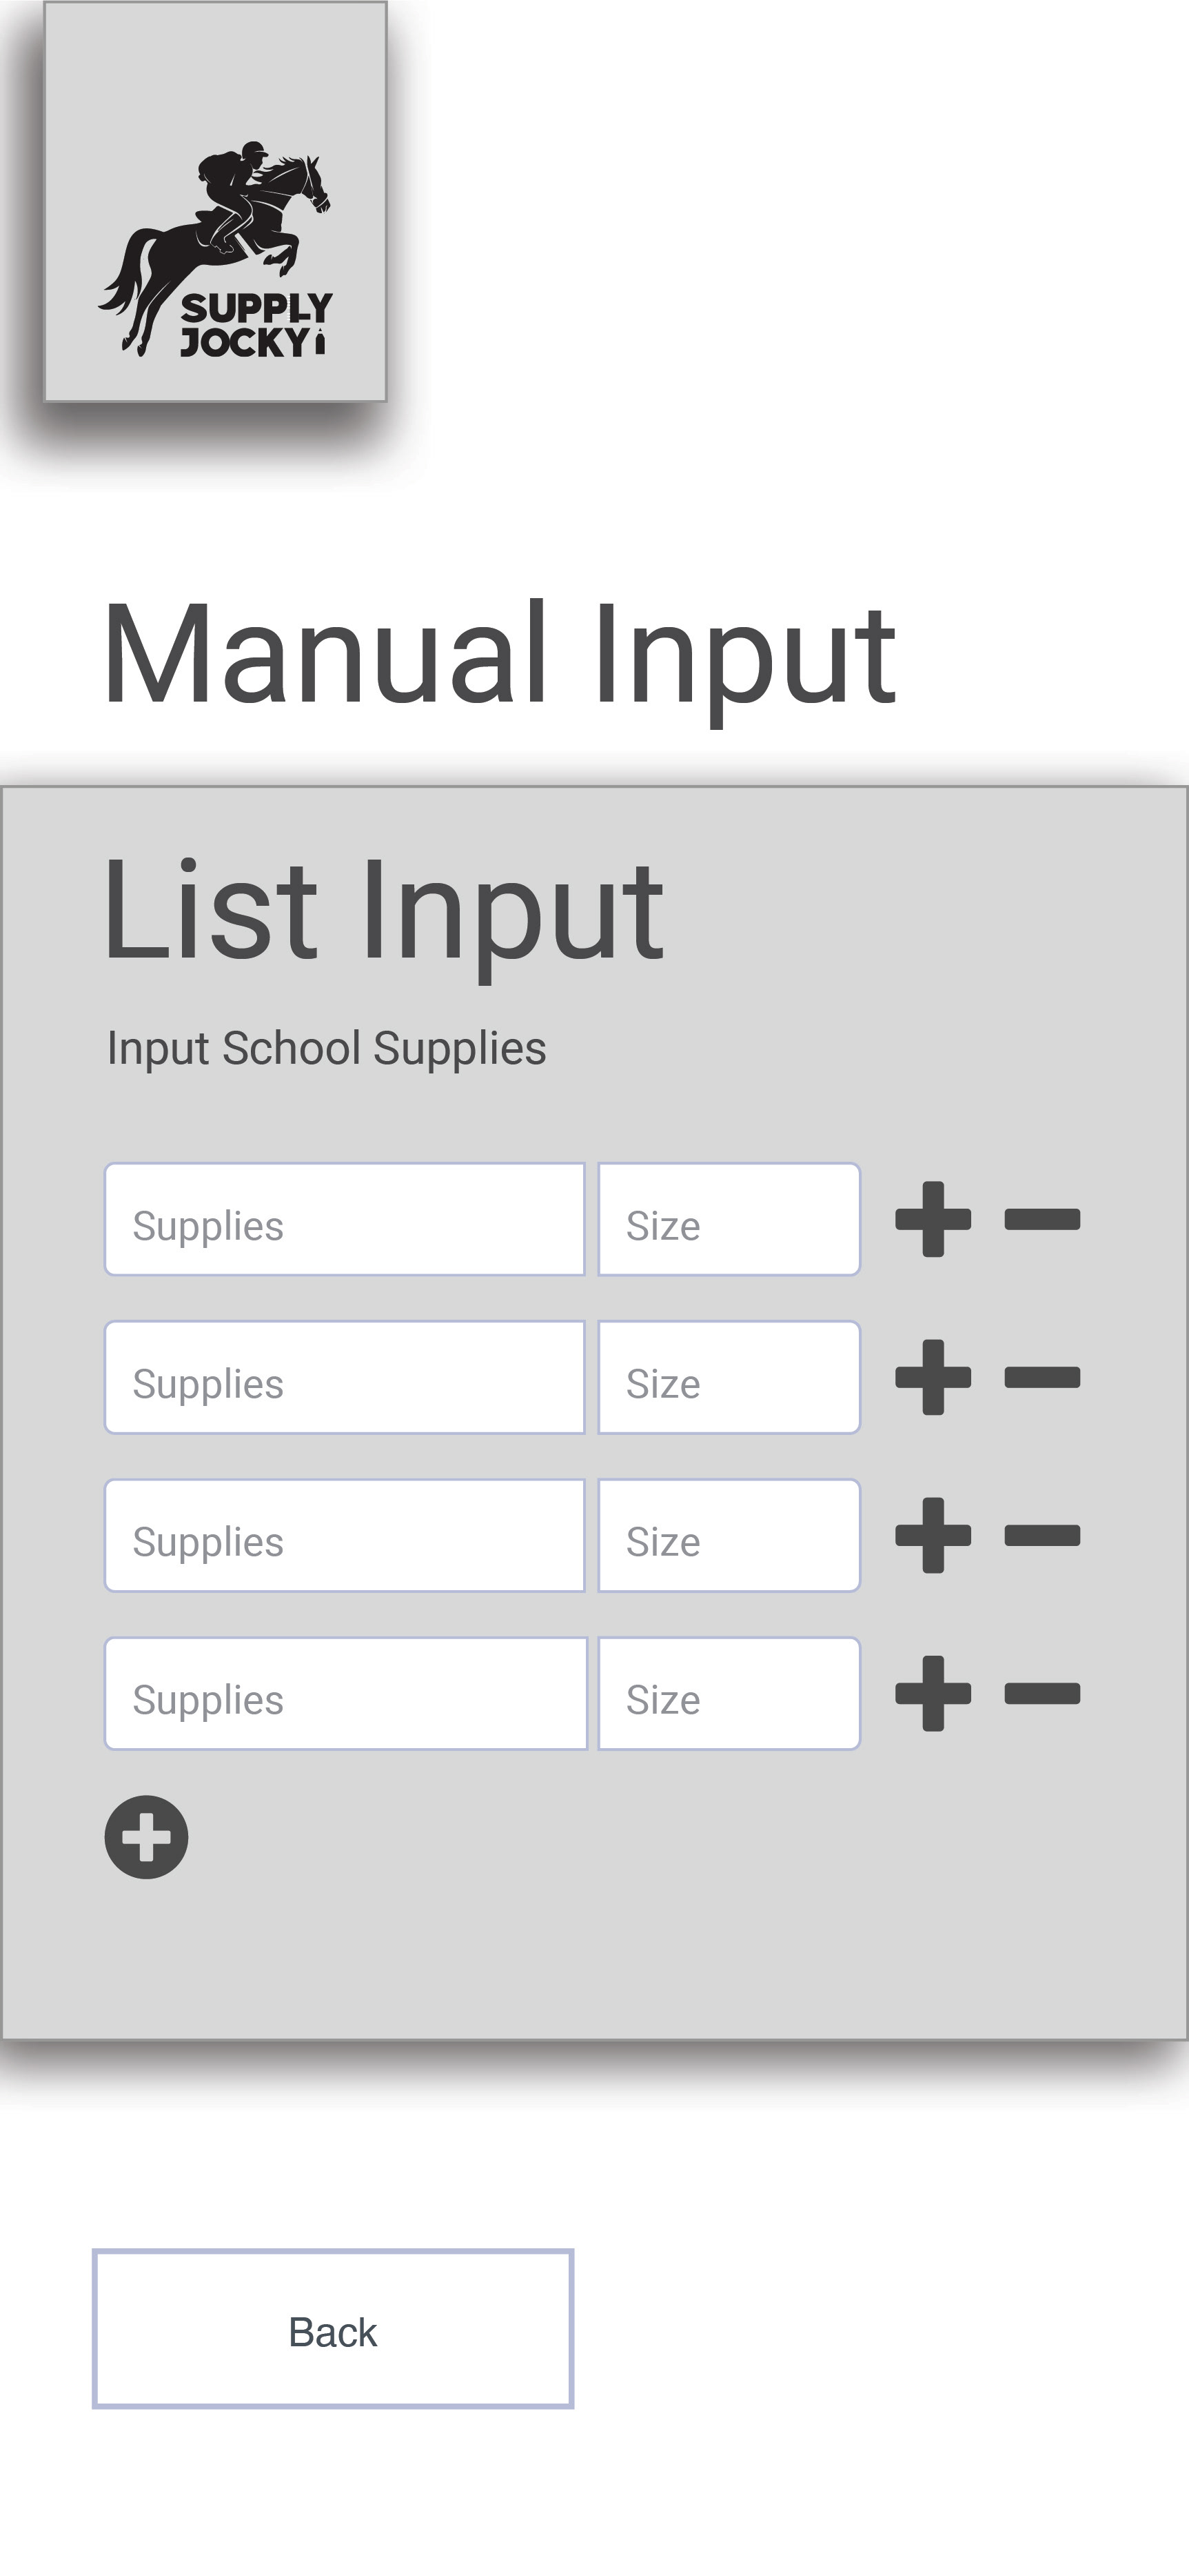Click the plus icon in the third supply row
The width and height of the screenshot is (1189, 2576).
(933, 1535)
